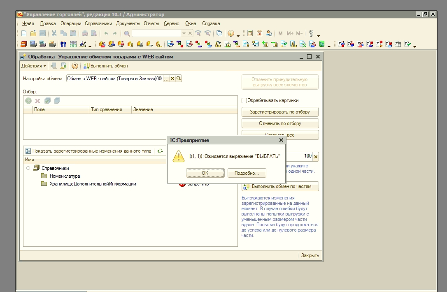The image size is (447, 292).
Task: Open the Справка menu
Action: 211,23
